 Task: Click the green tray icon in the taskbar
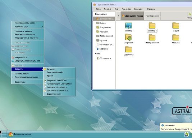[186, 134]
